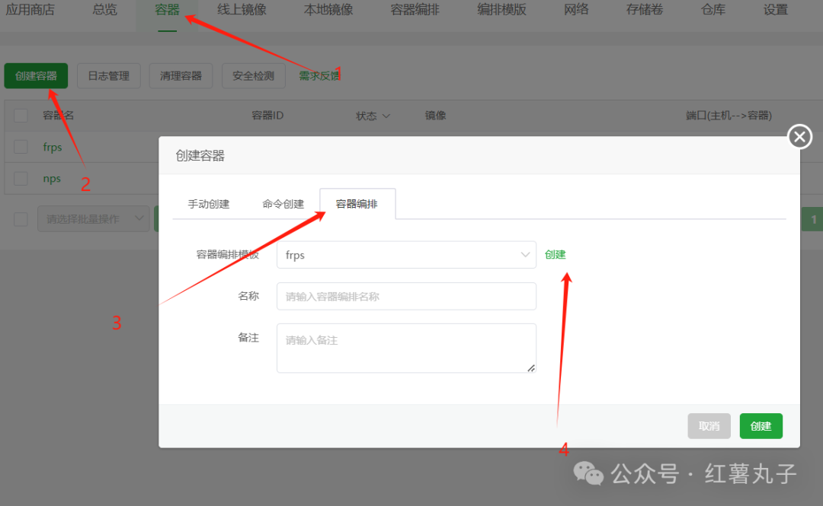Screen dimensions: 823x506
Task: Click the 取消 button
Action: (709, 426)
